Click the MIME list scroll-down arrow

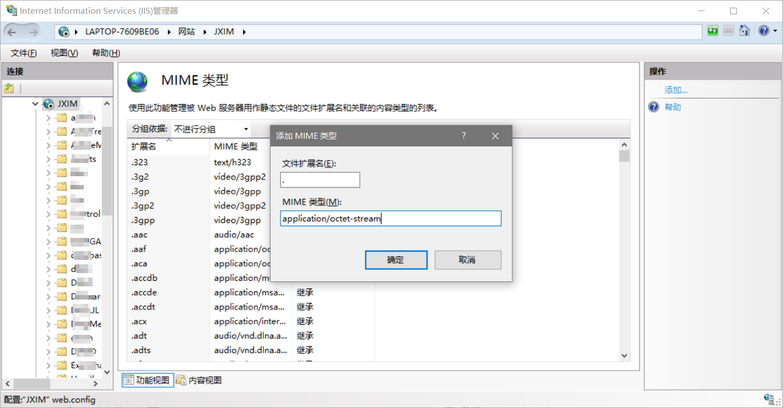[x=624, y=356]
